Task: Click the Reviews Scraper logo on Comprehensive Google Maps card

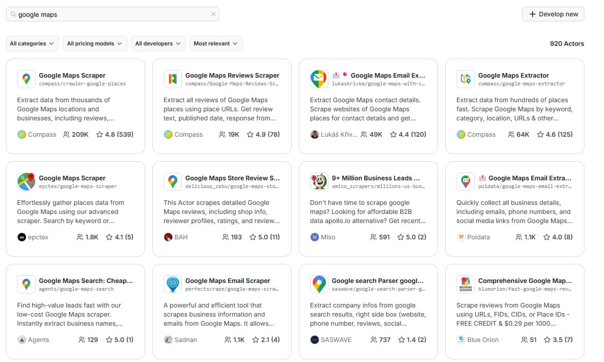Action: (465, 284)
